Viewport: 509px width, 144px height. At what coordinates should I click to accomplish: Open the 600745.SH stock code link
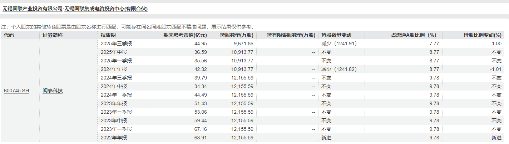pyautogui.click(x=16, y=91)
